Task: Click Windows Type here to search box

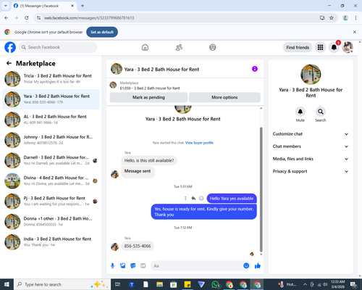Action: [62, 284]
